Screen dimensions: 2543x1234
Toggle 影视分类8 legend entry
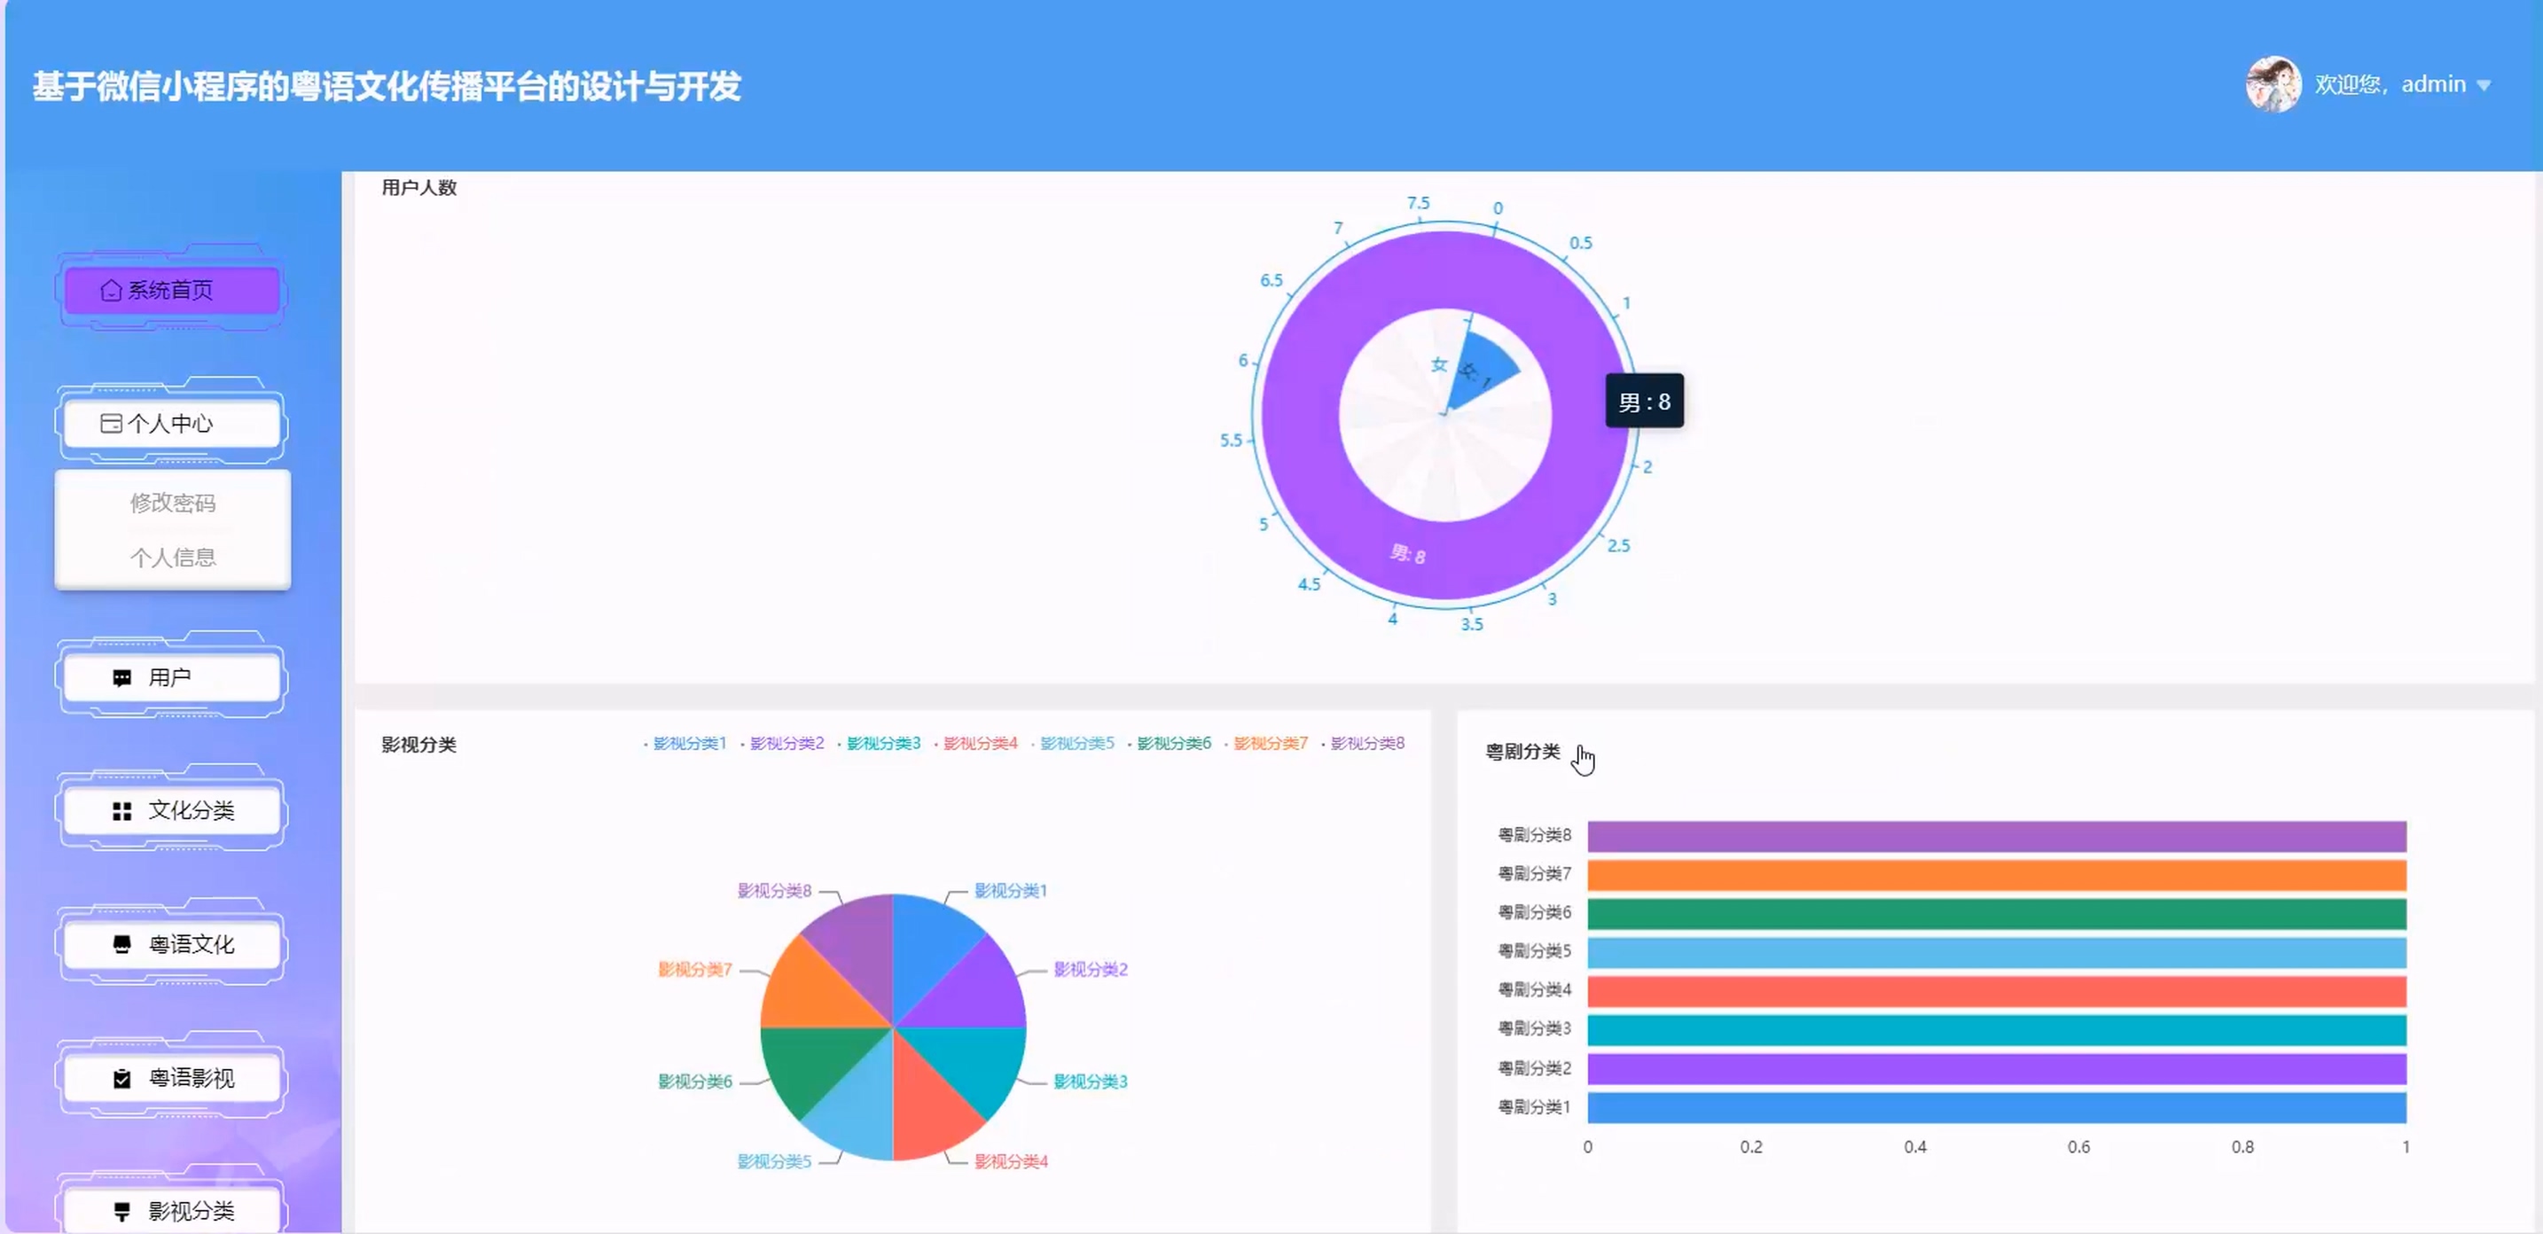click(x=1365, y=744)
